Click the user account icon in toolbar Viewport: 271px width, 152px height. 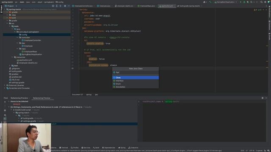[205, 2]
